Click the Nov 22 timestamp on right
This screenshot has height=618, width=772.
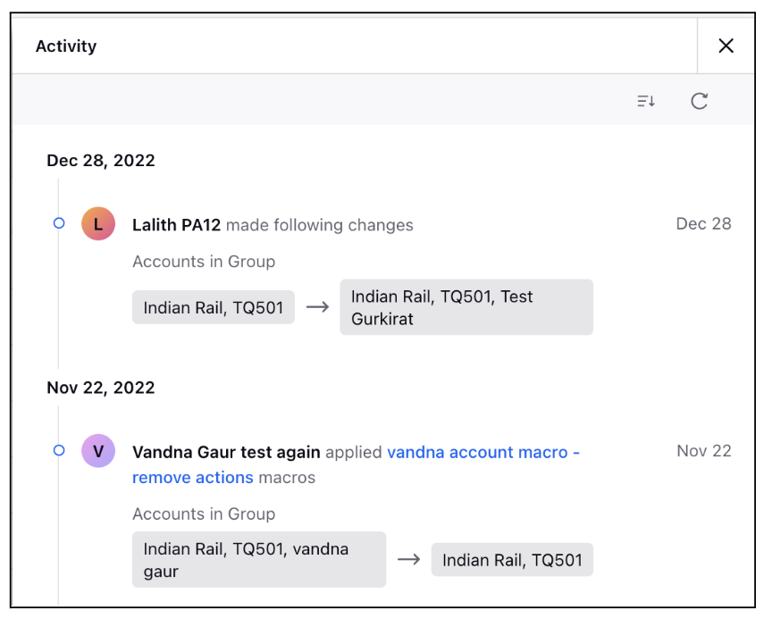tap(704, 451)
